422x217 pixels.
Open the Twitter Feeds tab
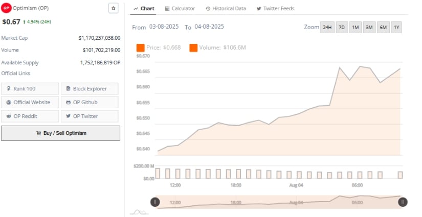(275, 9)
